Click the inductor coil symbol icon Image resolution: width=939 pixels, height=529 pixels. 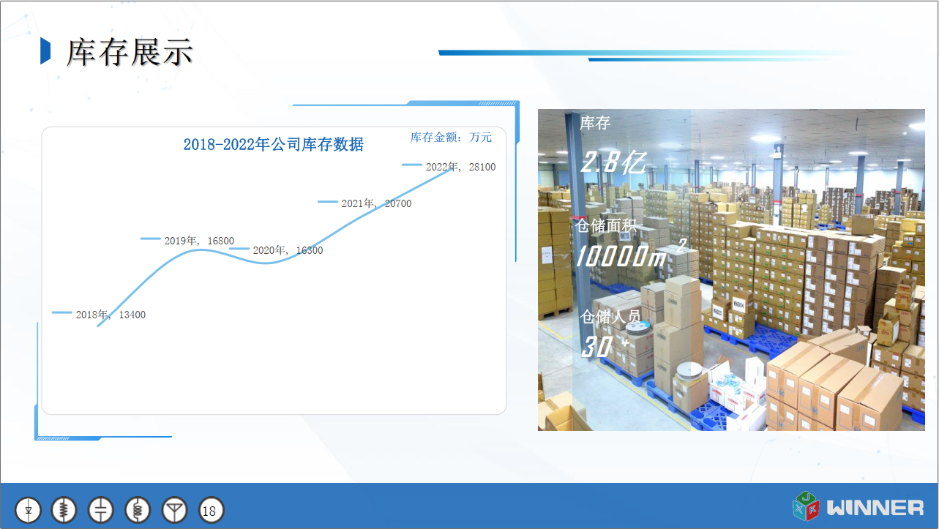point(138,510)
